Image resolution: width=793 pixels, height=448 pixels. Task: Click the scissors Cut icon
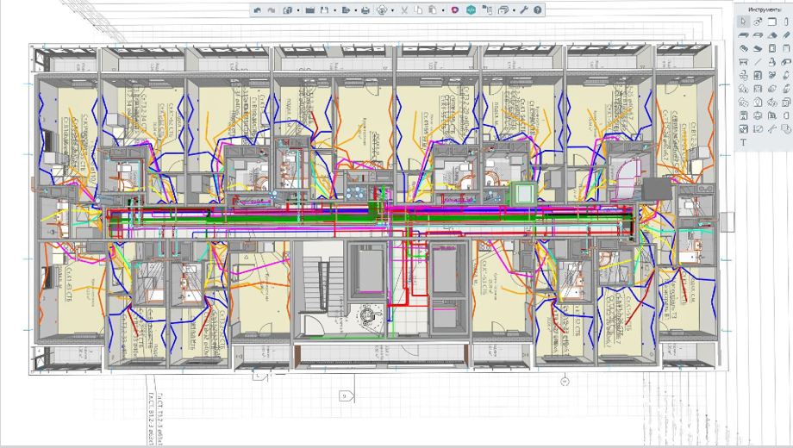(404, 10)
